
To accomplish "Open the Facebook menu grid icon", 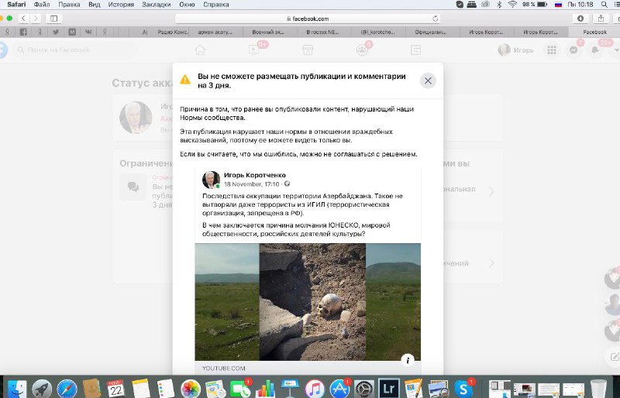I will (x=552, y=50).
